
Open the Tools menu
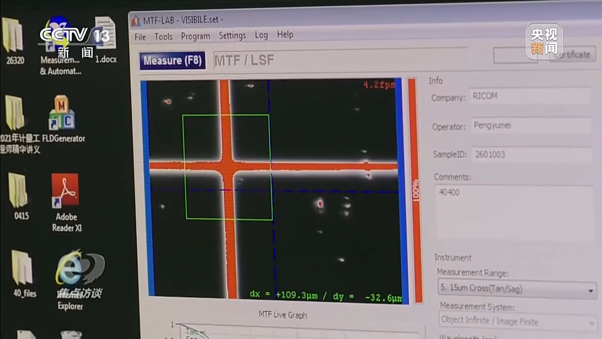coord(163,36)
